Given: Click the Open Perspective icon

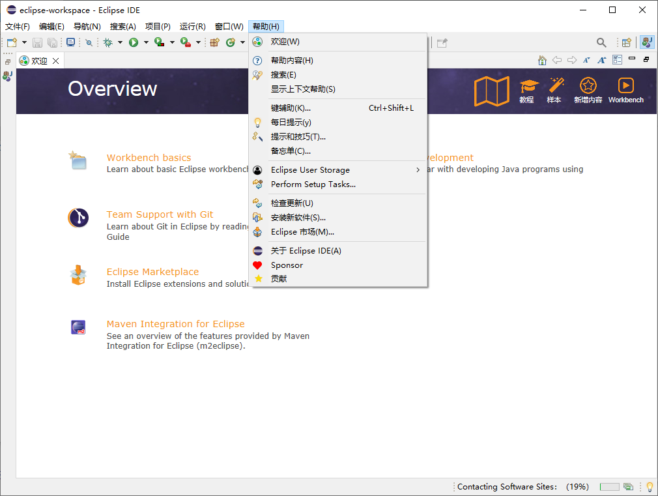Looking at the screenshot, I should point(627,42).
